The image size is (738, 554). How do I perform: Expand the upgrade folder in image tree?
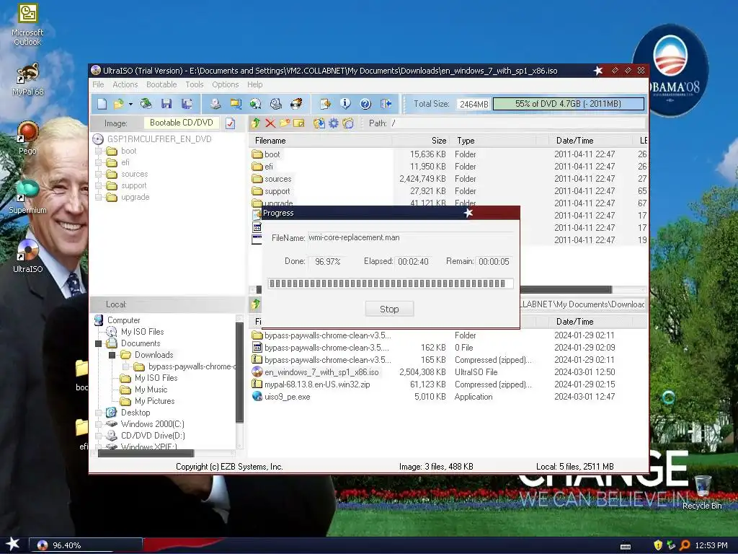pos(98,198)
